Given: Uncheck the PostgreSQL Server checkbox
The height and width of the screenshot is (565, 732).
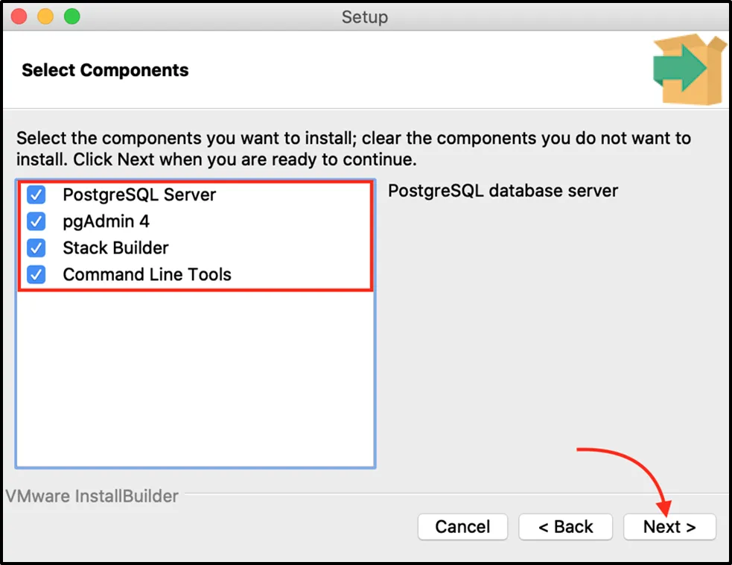Looking at the screenshot, I should tap(36, 195).
